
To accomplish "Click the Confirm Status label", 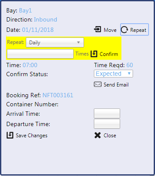I will [27, 74].
